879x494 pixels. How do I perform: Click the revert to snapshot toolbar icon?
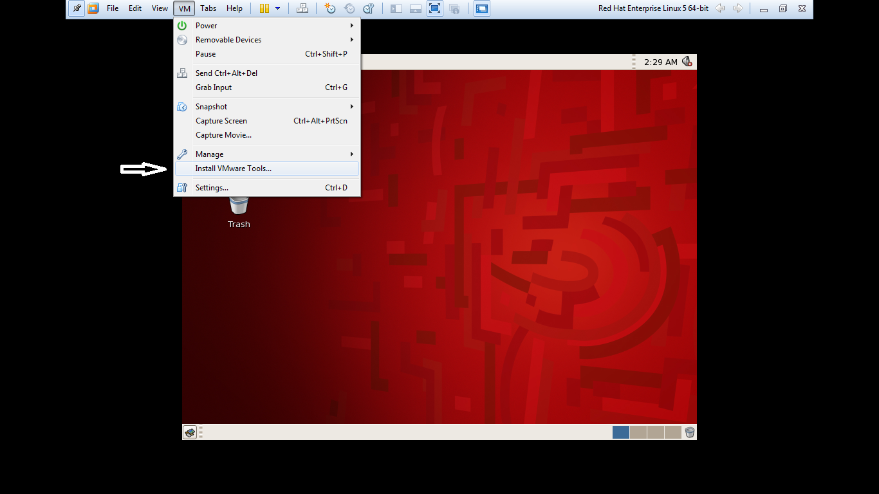(x=349, y=8)
